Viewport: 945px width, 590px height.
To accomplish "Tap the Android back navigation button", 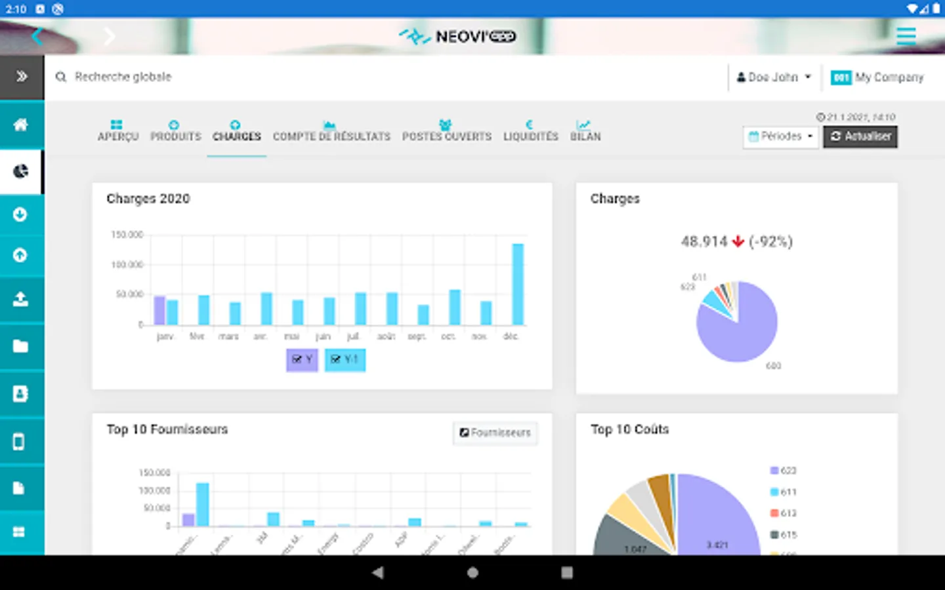I will [x=377, y=572].
